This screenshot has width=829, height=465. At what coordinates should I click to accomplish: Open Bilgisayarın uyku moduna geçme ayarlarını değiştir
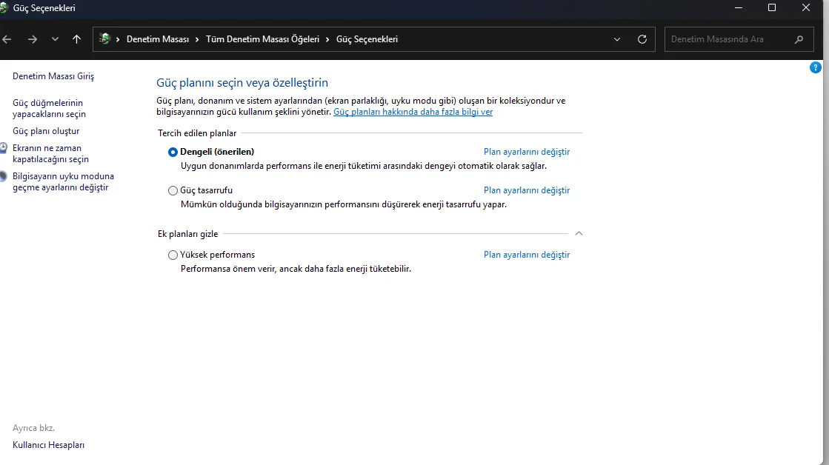coord(64,181)
